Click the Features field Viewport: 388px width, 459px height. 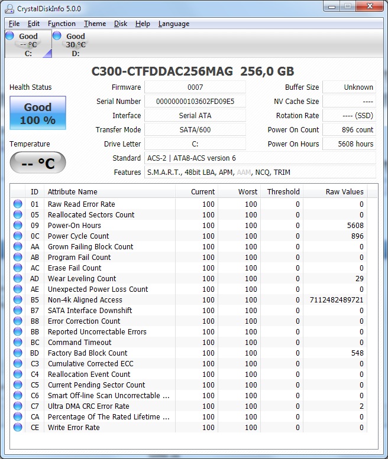click(x=260, y=172)
